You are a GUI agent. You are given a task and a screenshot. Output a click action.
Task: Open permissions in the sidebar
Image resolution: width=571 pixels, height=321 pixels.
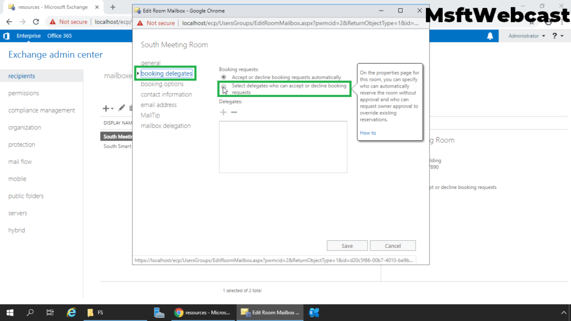(23, 93)
